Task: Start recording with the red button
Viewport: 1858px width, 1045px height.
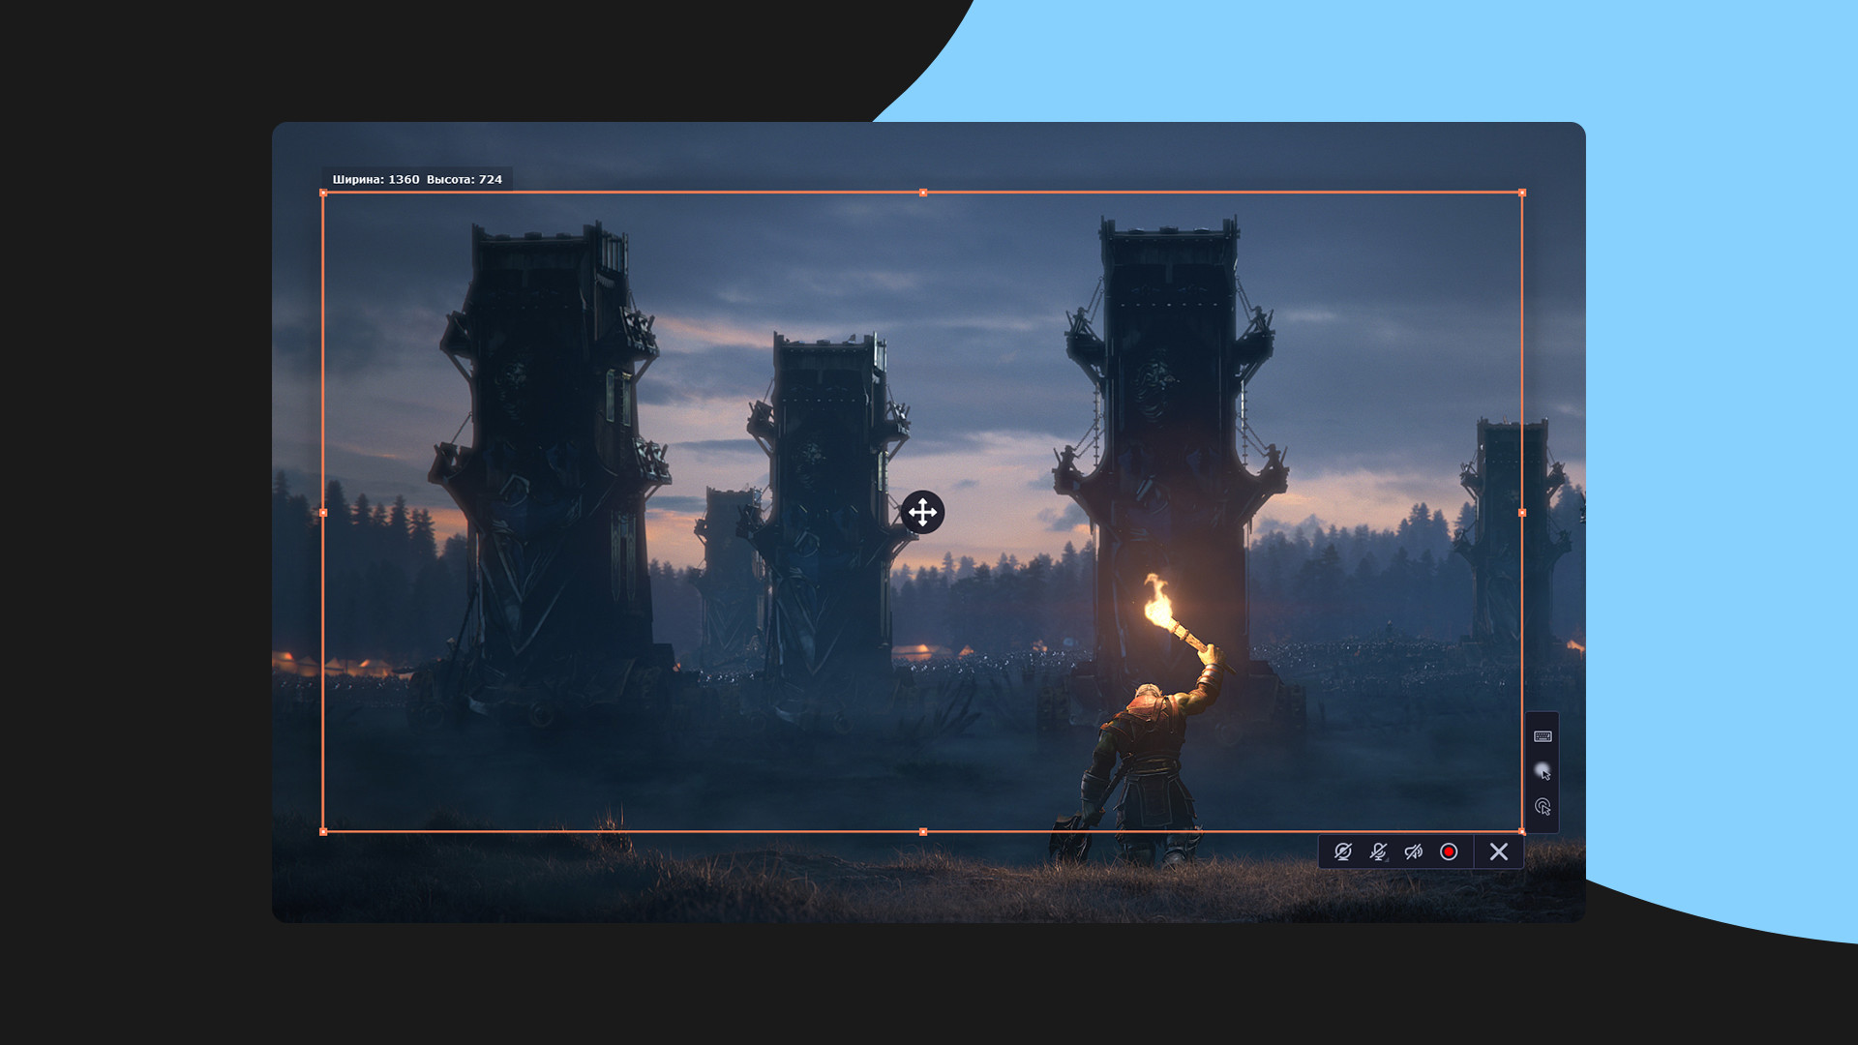Action: pos(1449,851)
